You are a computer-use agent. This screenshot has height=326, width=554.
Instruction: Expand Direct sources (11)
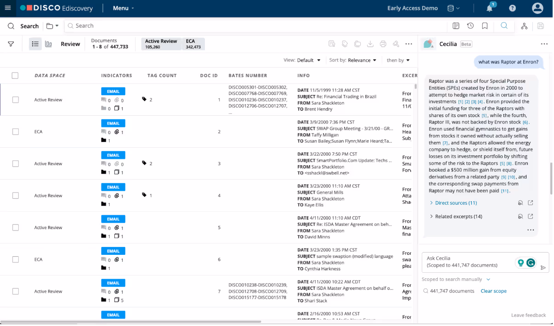click(453, 203)
